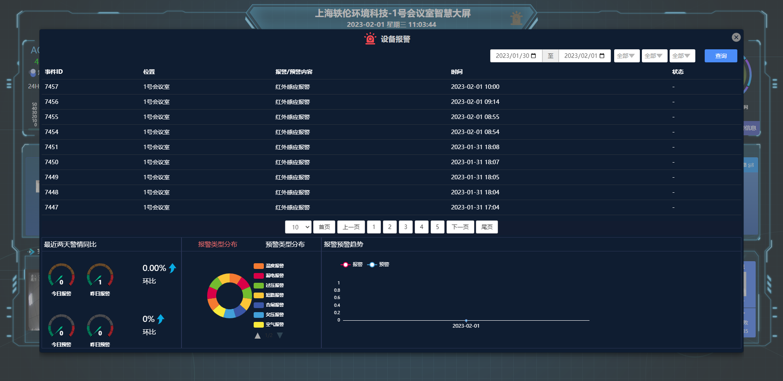Open the third 全部 filter dropdown
Viewport: 783px width, 381px height.
click(x=682, y=56)
